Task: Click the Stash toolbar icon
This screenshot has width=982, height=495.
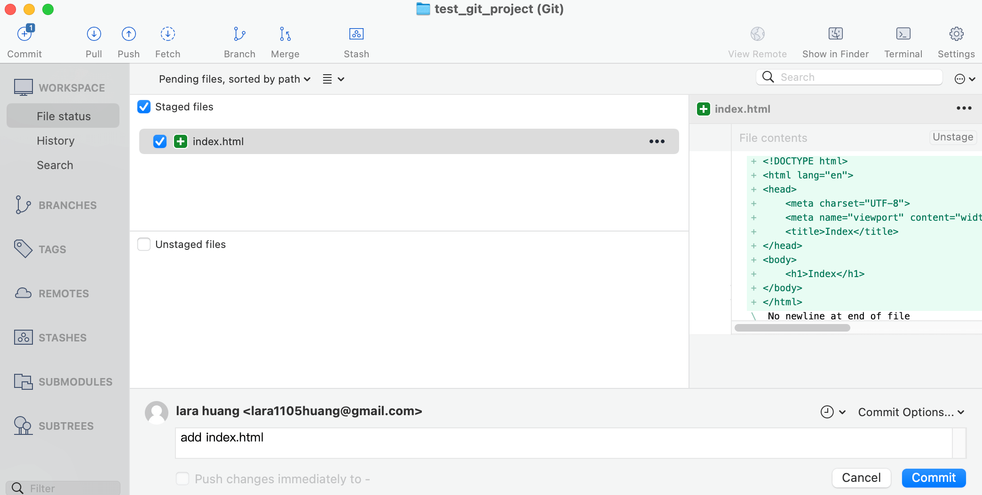Action: 356,35
